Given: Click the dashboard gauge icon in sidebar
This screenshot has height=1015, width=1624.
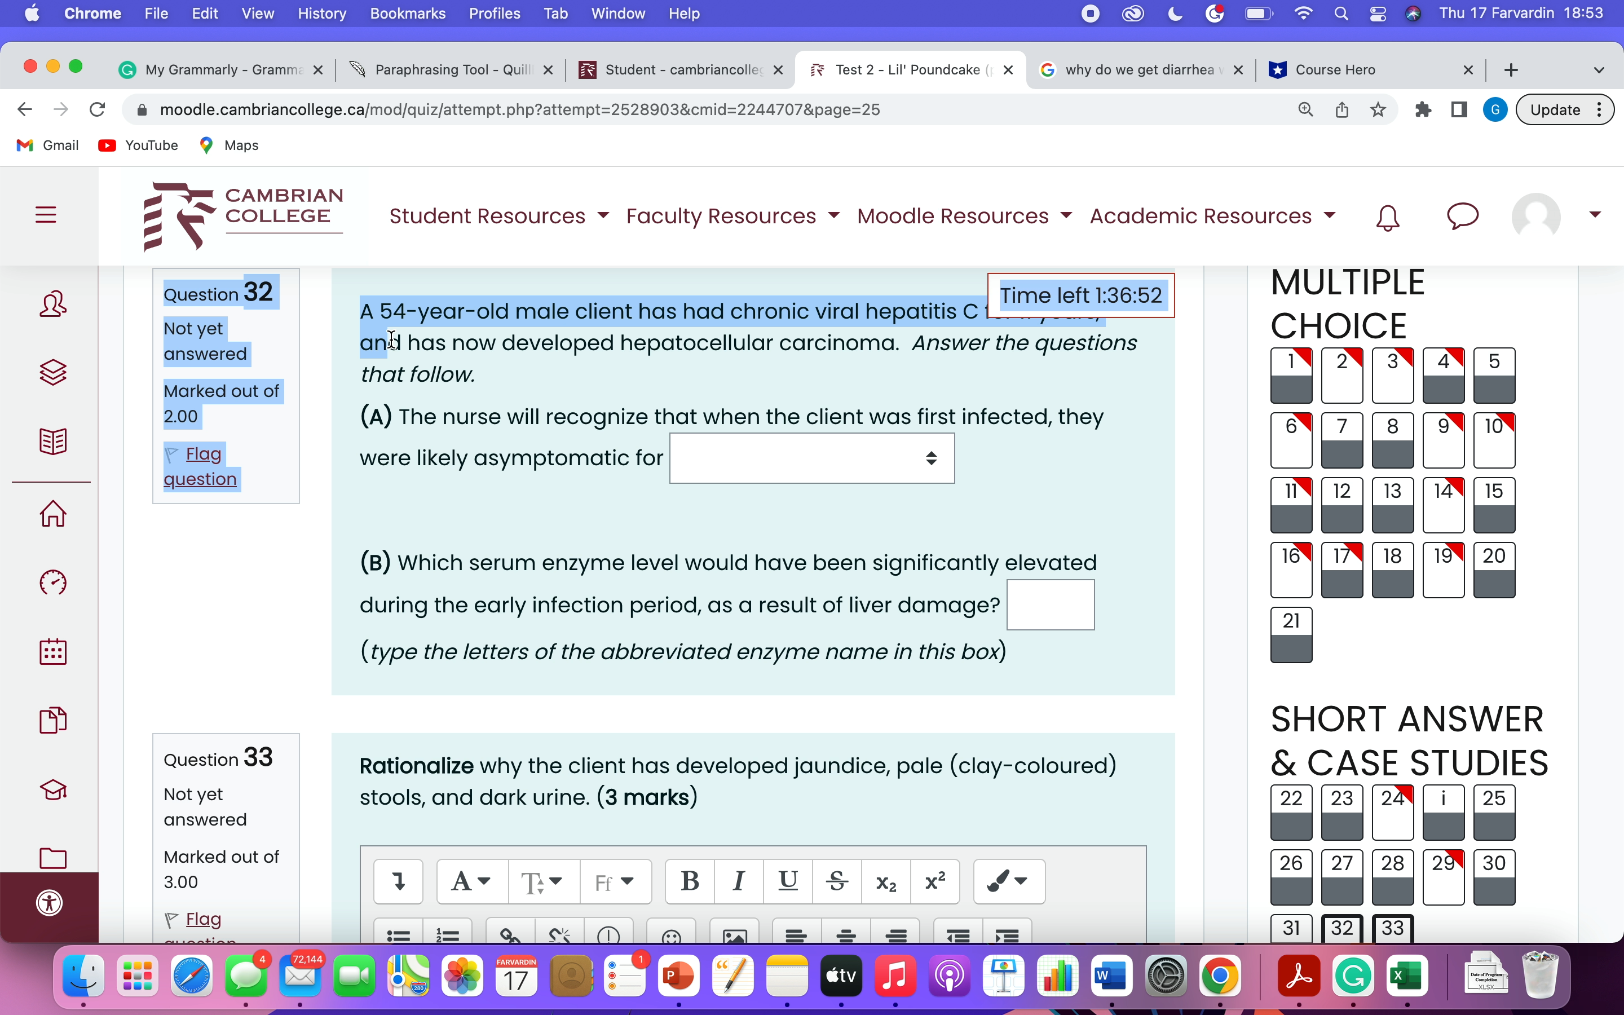Looking at the screenshot, I should (x=53, y=582).
